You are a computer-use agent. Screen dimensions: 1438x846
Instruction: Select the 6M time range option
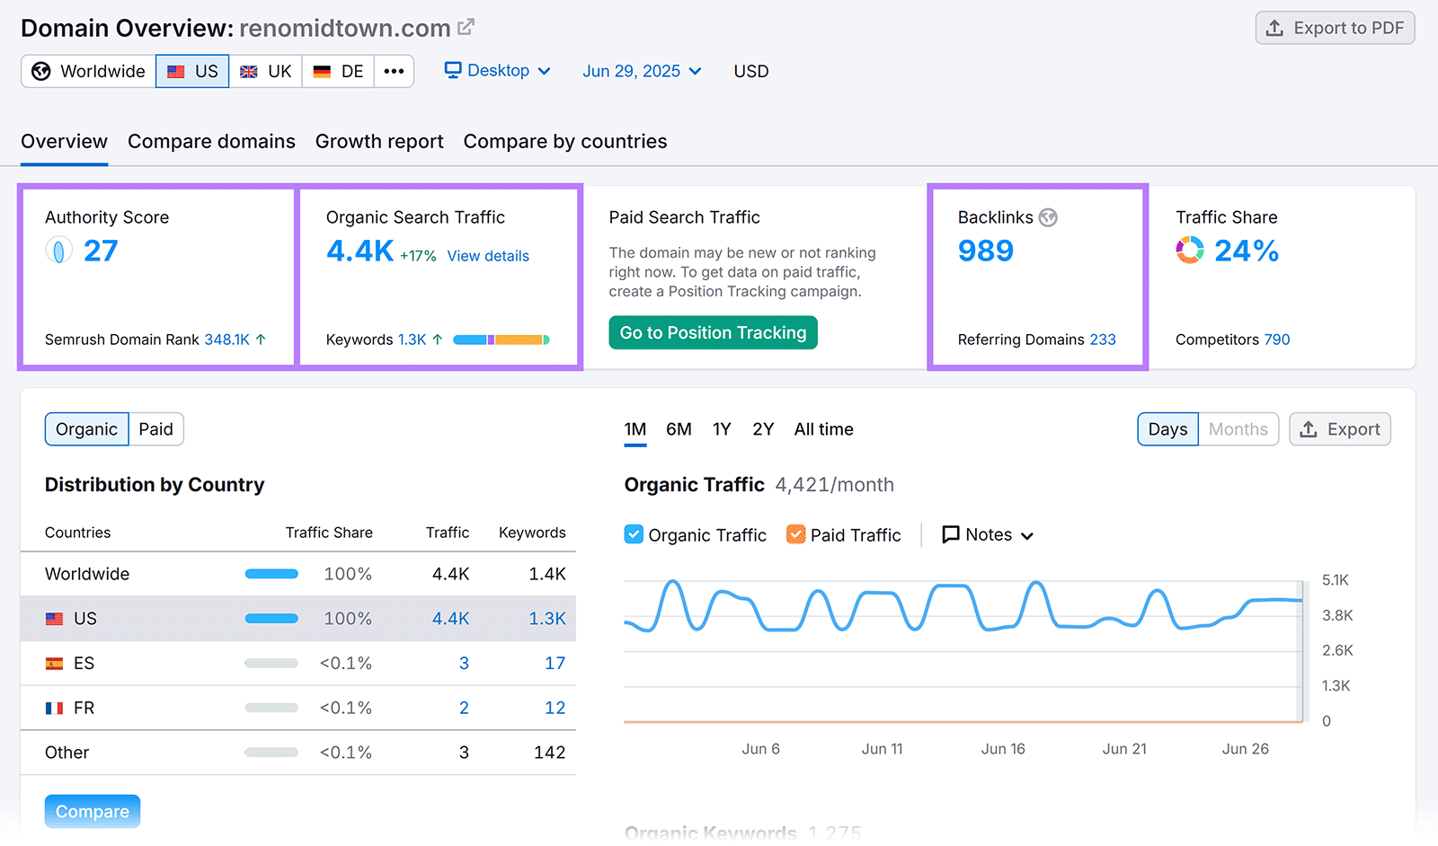point(679,428)
